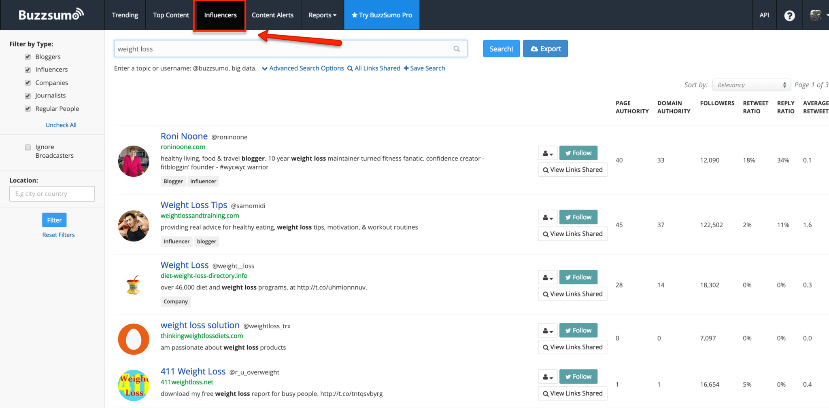Apply filters with the Filter button
The height and width of the screenshot is (408, 829).
coord(54,220)
